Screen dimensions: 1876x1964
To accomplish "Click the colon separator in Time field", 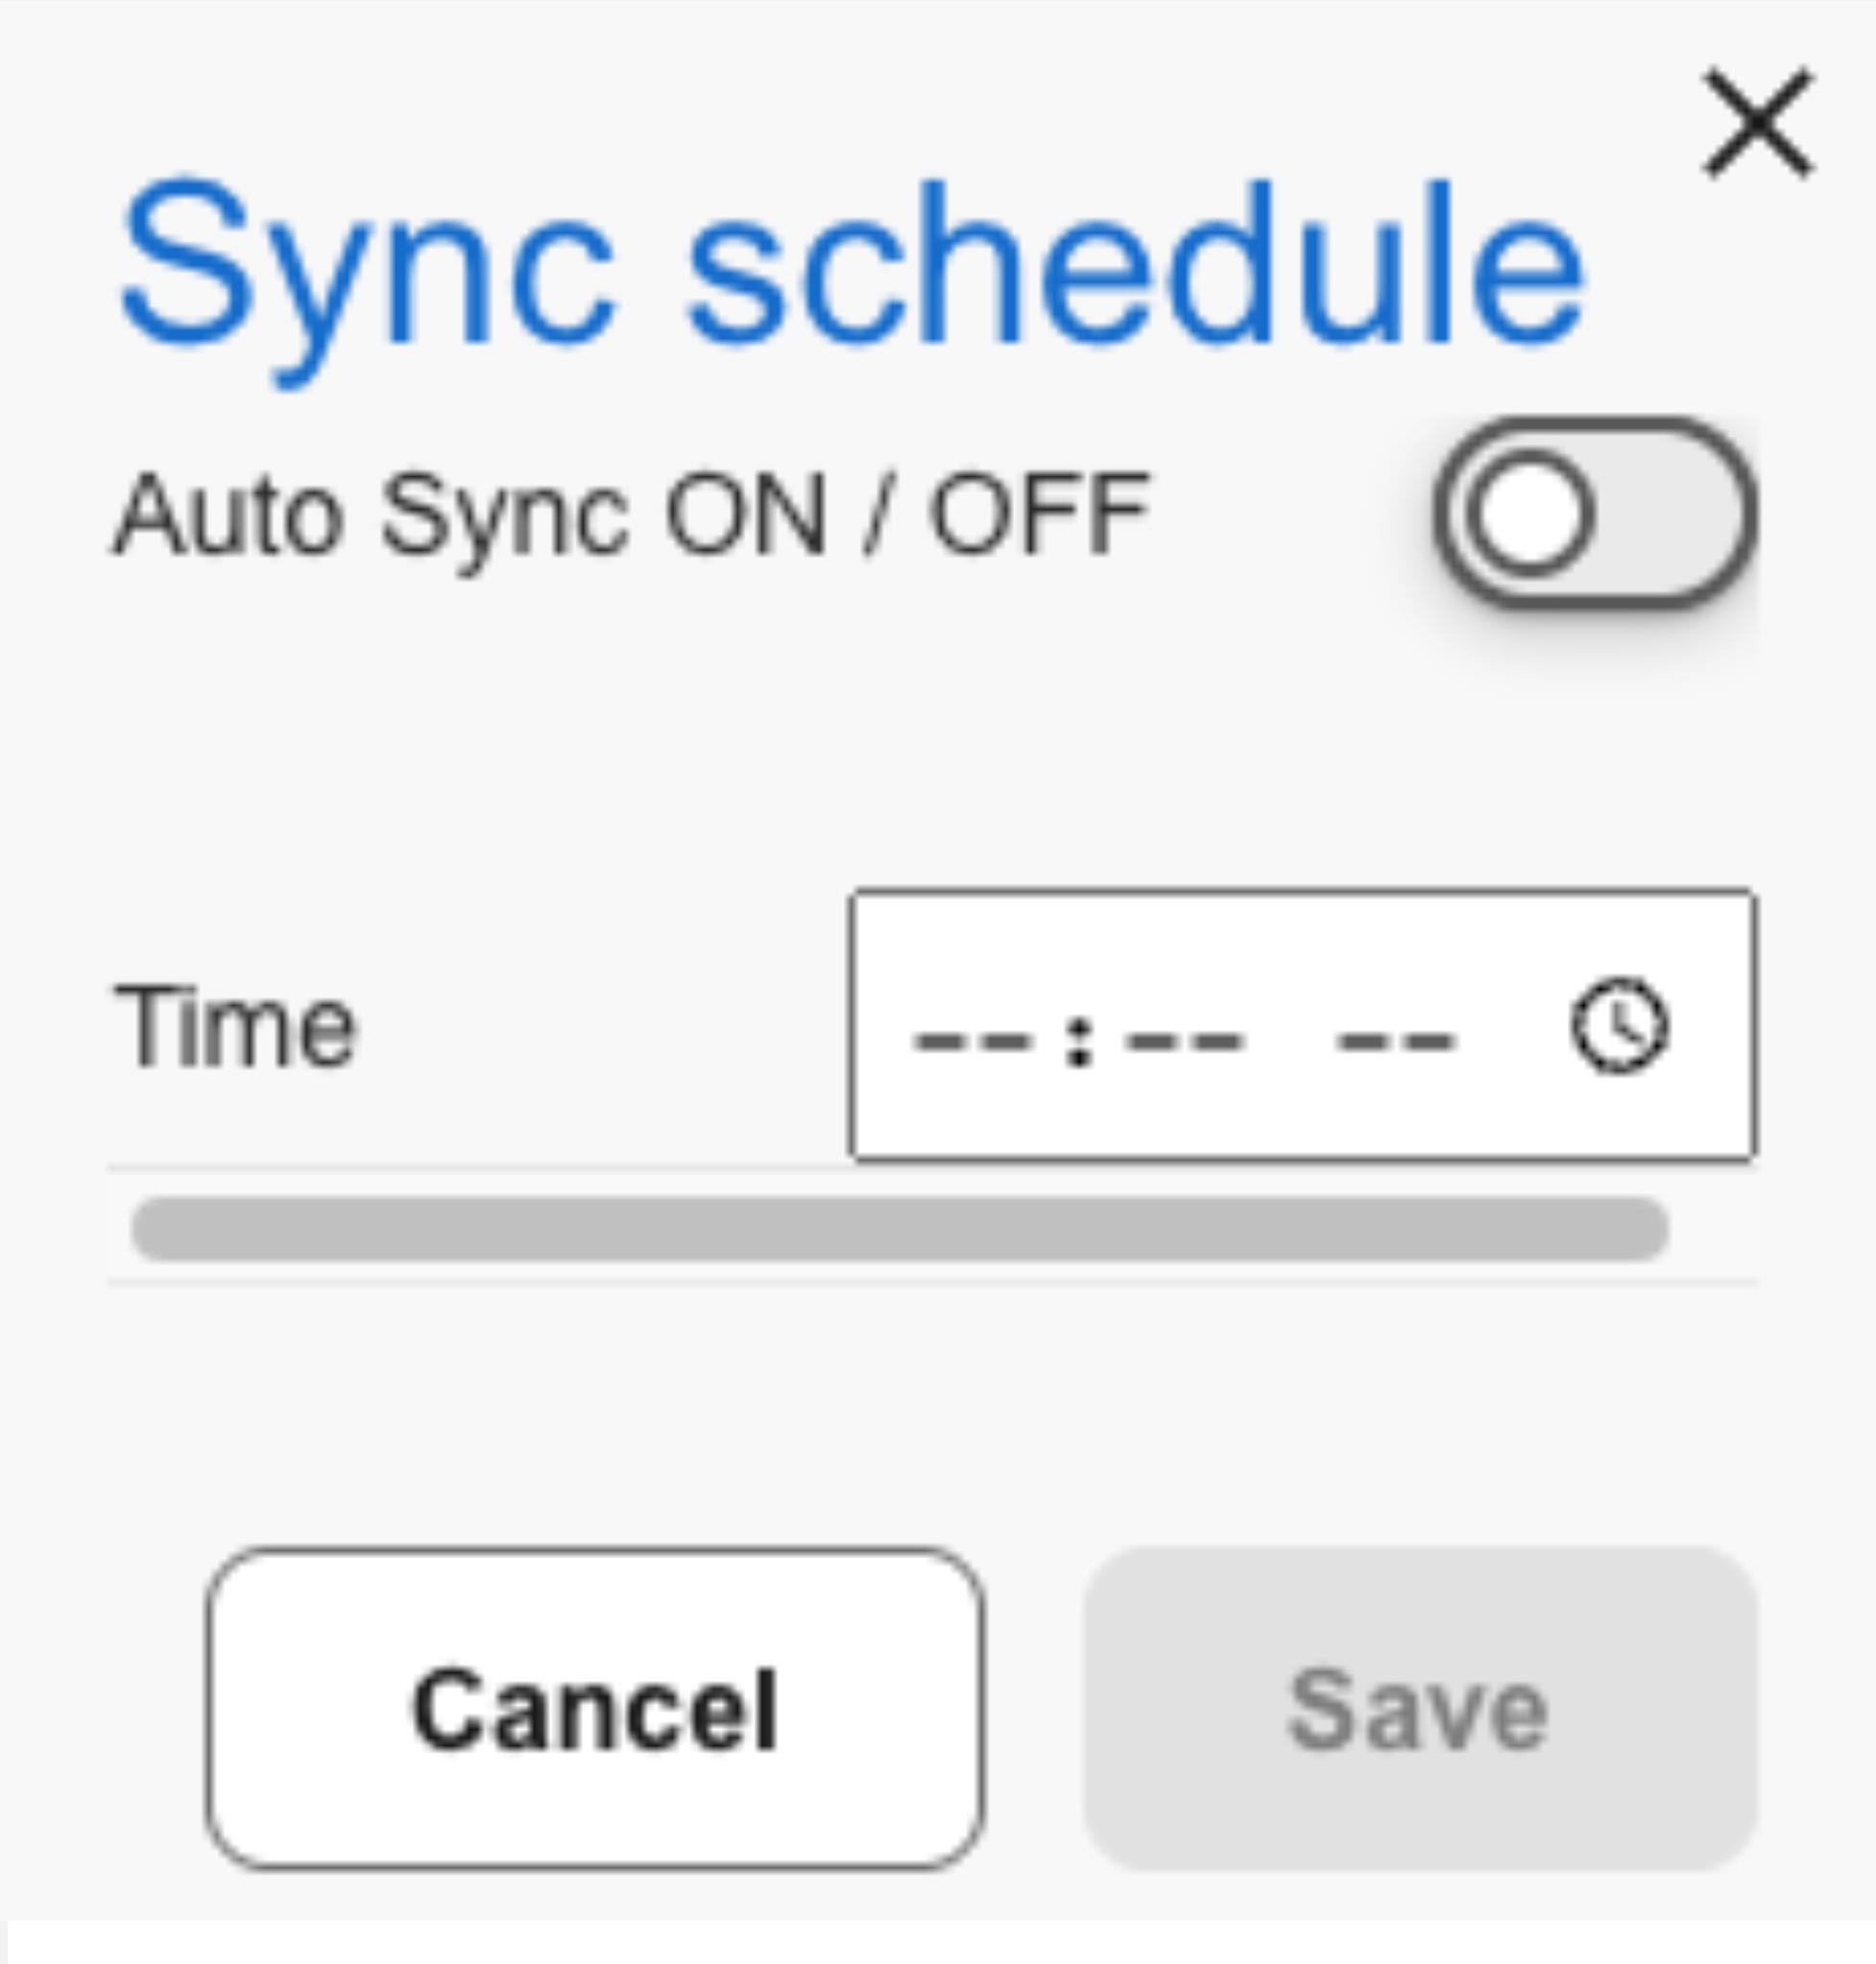I will pyautogui.click(x=1078, y=1041).
